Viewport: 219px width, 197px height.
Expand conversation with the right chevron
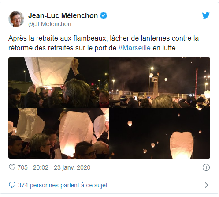(206, 185)
